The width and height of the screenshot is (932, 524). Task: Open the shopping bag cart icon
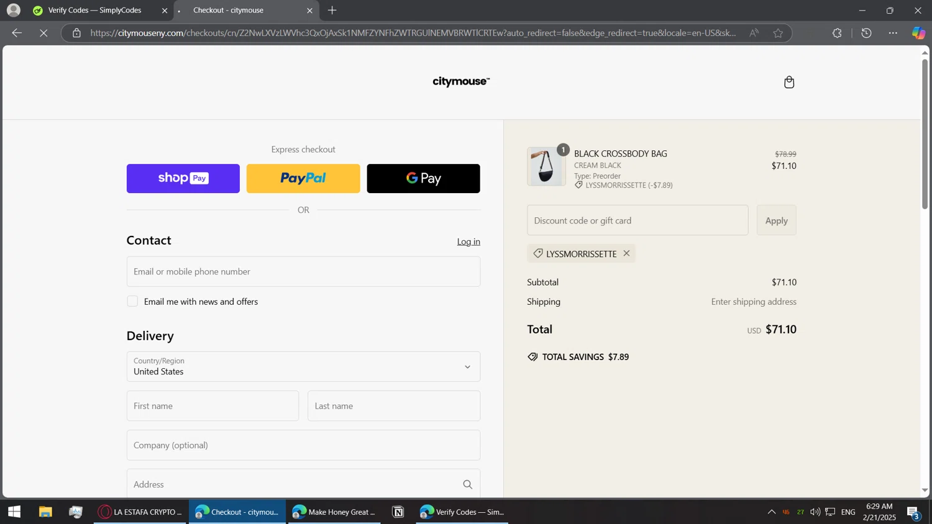pos(789,82)
